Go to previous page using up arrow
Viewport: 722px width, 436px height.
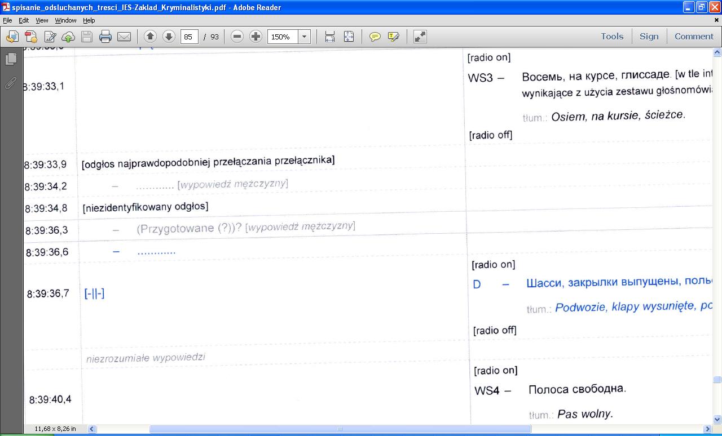tap(150, 37)
